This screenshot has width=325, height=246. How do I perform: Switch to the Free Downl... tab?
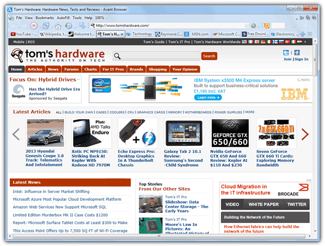[255, 34]
